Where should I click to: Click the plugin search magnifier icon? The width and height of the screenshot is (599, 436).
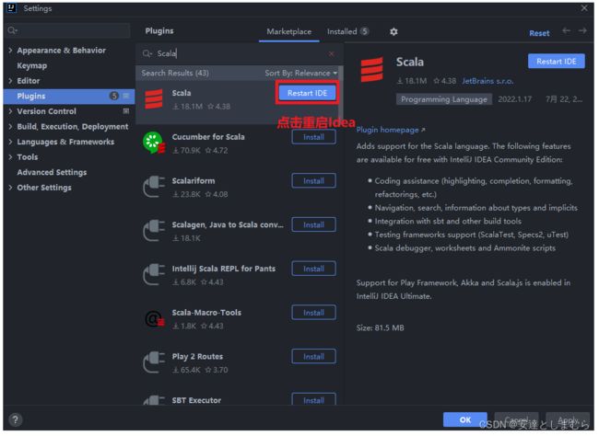[147, 53]
